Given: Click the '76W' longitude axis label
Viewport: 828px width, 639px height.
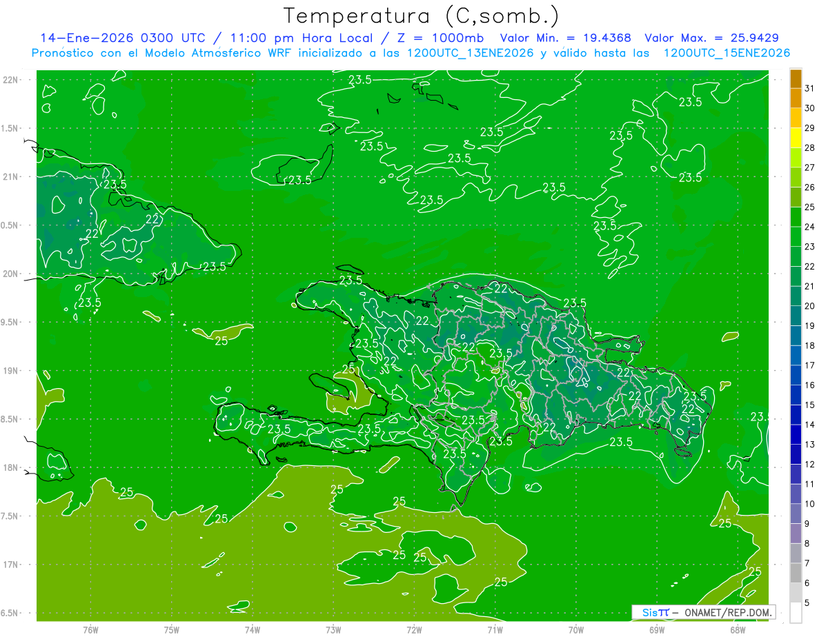Looking at the screenshot, I should click(90, 629).
